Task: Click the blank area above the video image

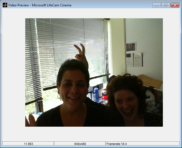Action: coord(91,13)
